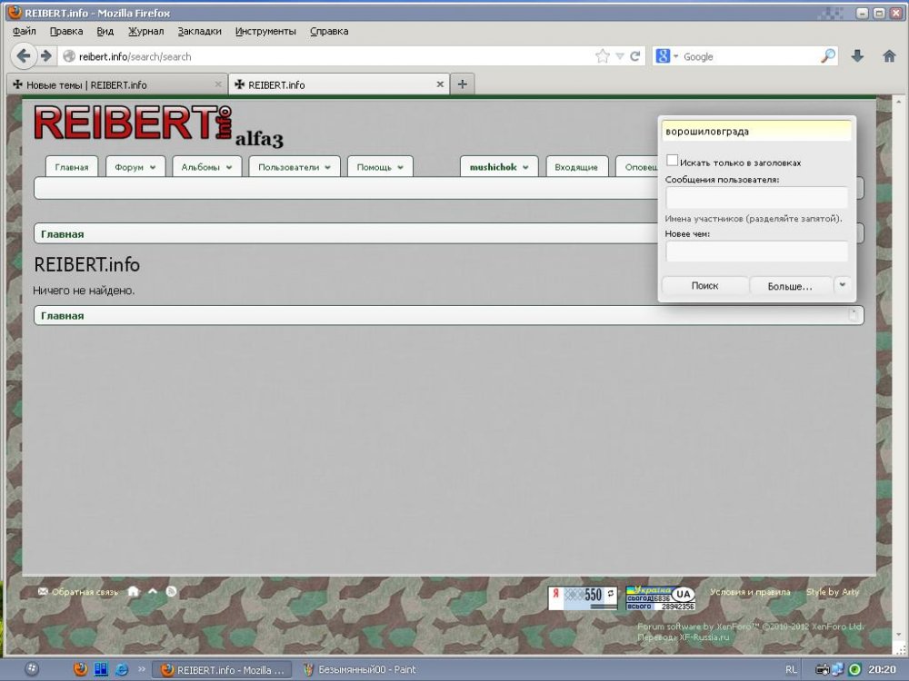Open the 'Условия и правила' footer link

tap(750, 592)
